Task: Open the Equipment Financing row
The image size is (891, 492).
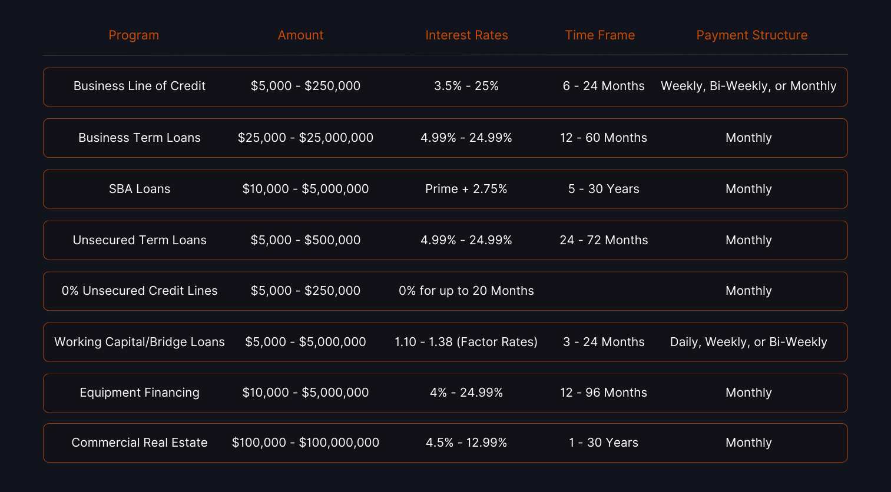Action: pos(140,393)
